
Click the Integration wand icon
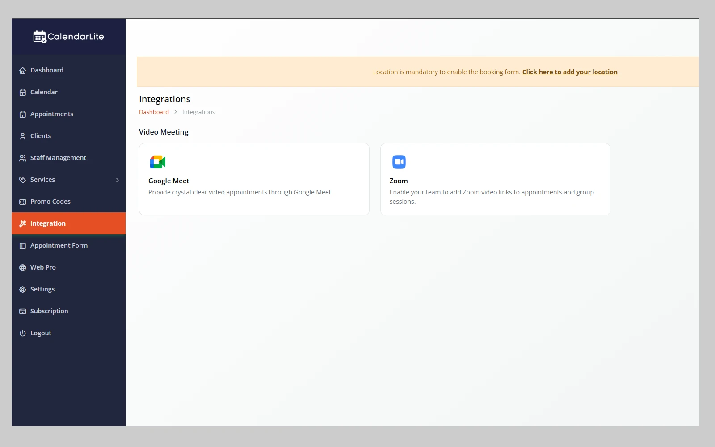23,224
